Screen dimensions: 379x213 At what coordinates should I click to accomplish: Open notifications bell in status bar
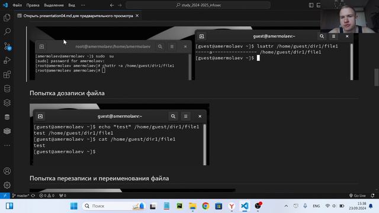tap(372, 196)
